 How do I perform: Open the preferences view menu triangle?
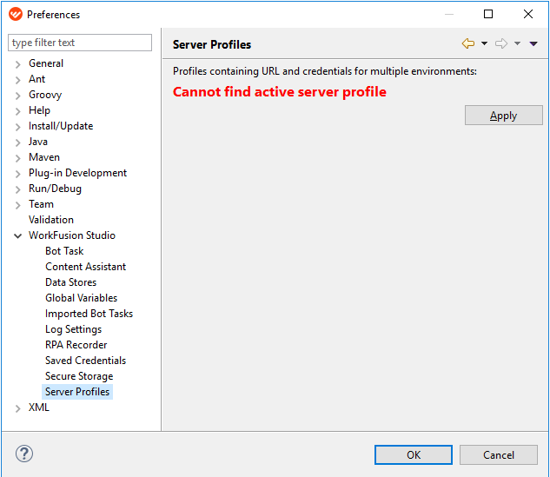533,43
